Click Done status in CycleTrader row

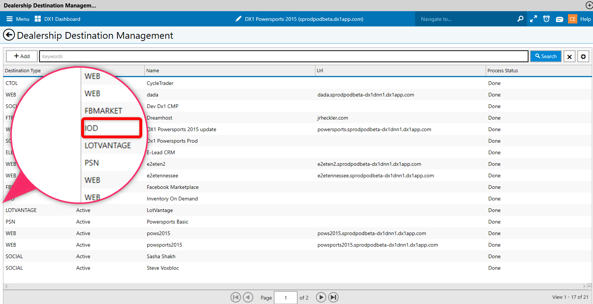click(x=494, y=83)
